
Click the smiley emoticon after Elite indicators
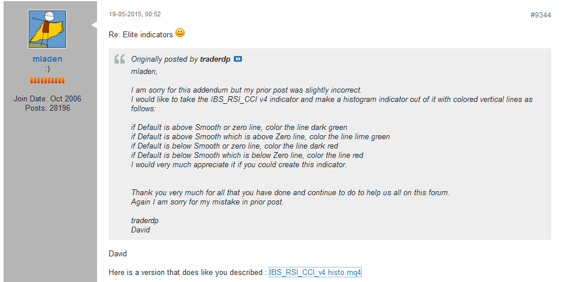pyautogui.click(x=180, y=33)
